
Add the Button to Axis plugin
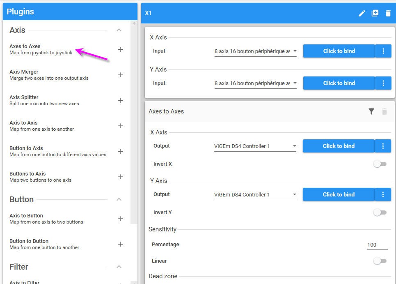[x=121, y=151]
